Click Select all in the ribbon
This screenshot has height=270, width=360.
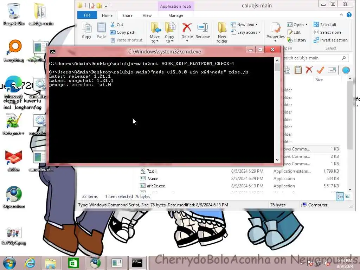[x=325, y=25]
